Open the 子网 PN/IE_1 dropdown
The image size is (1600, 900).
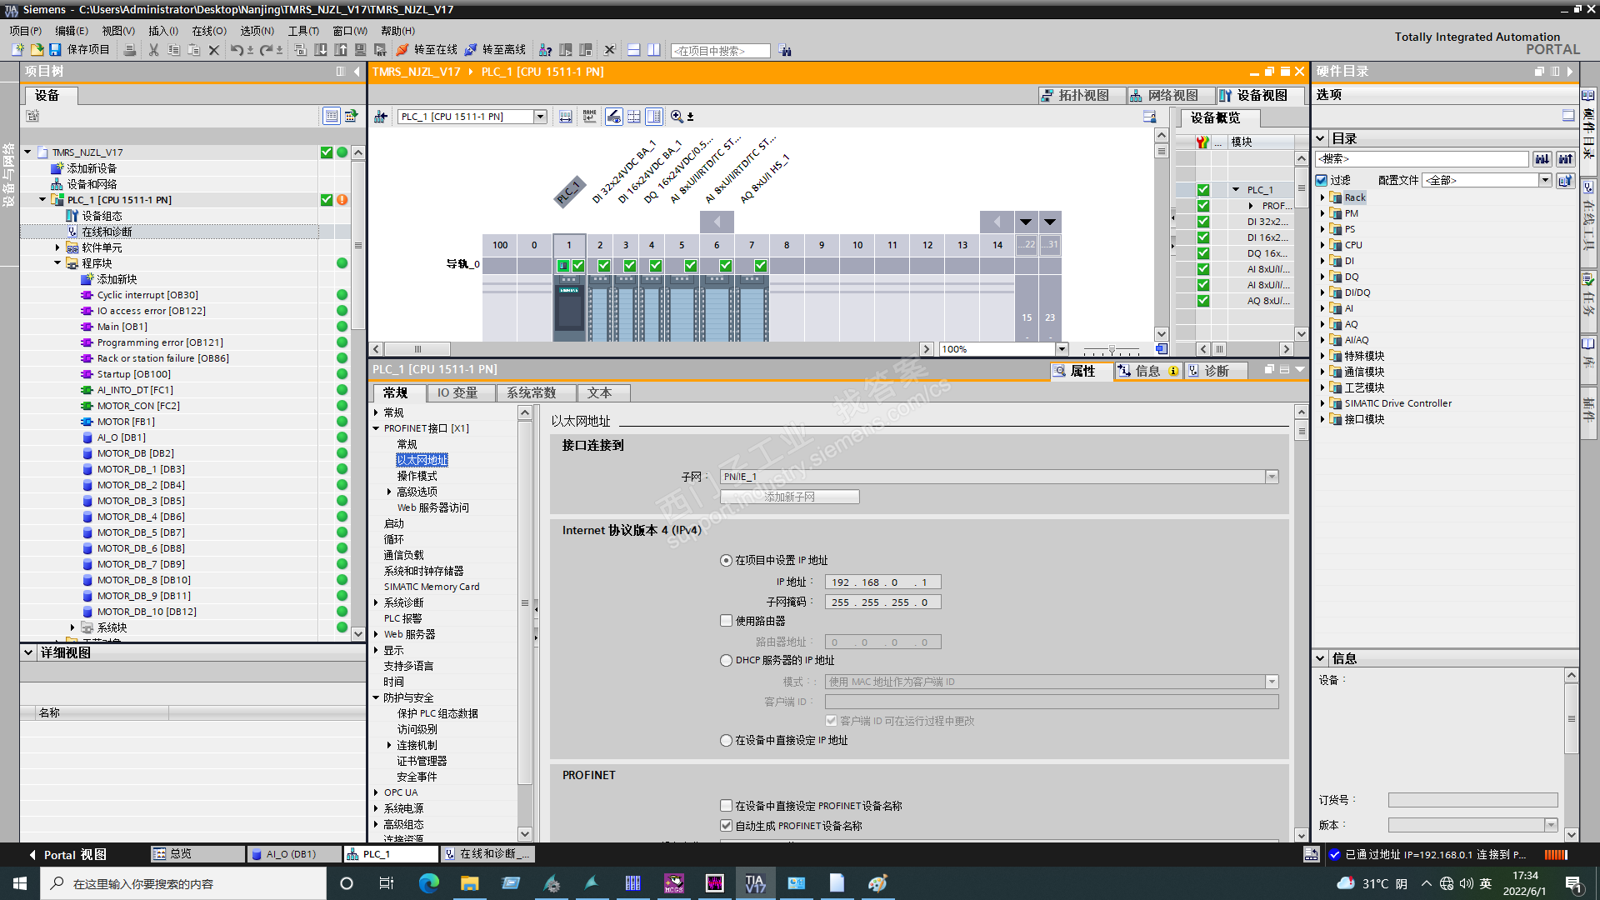[1272, 477]
